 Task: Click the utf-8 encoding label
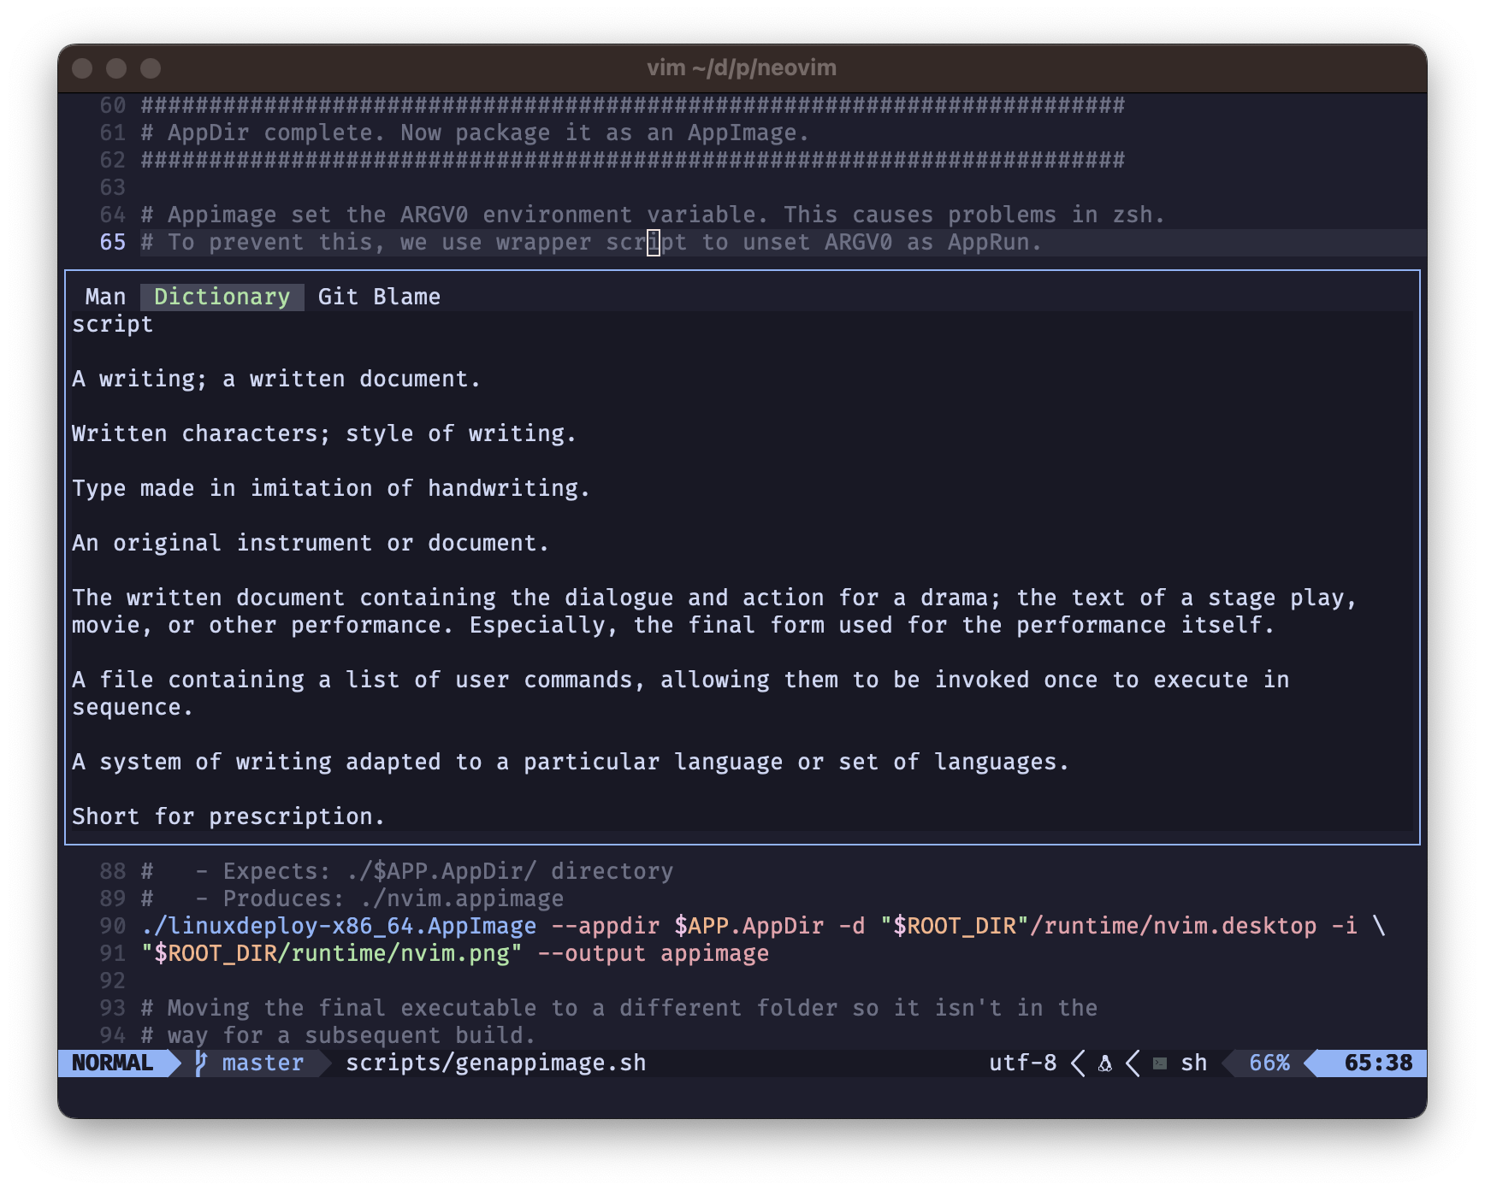1023,1063
